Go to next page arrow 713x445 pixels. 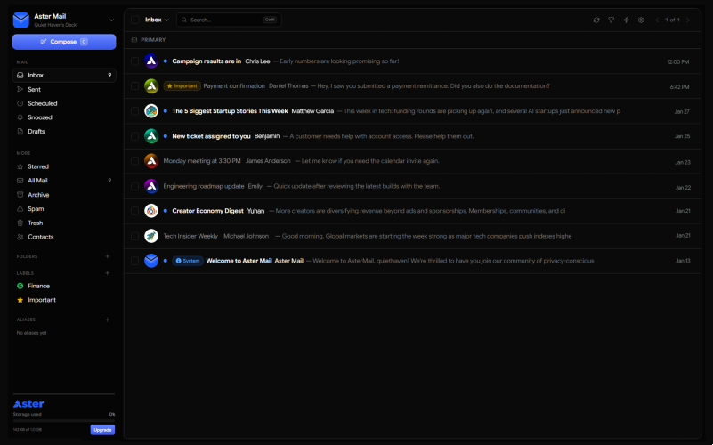tap(687, 20)
